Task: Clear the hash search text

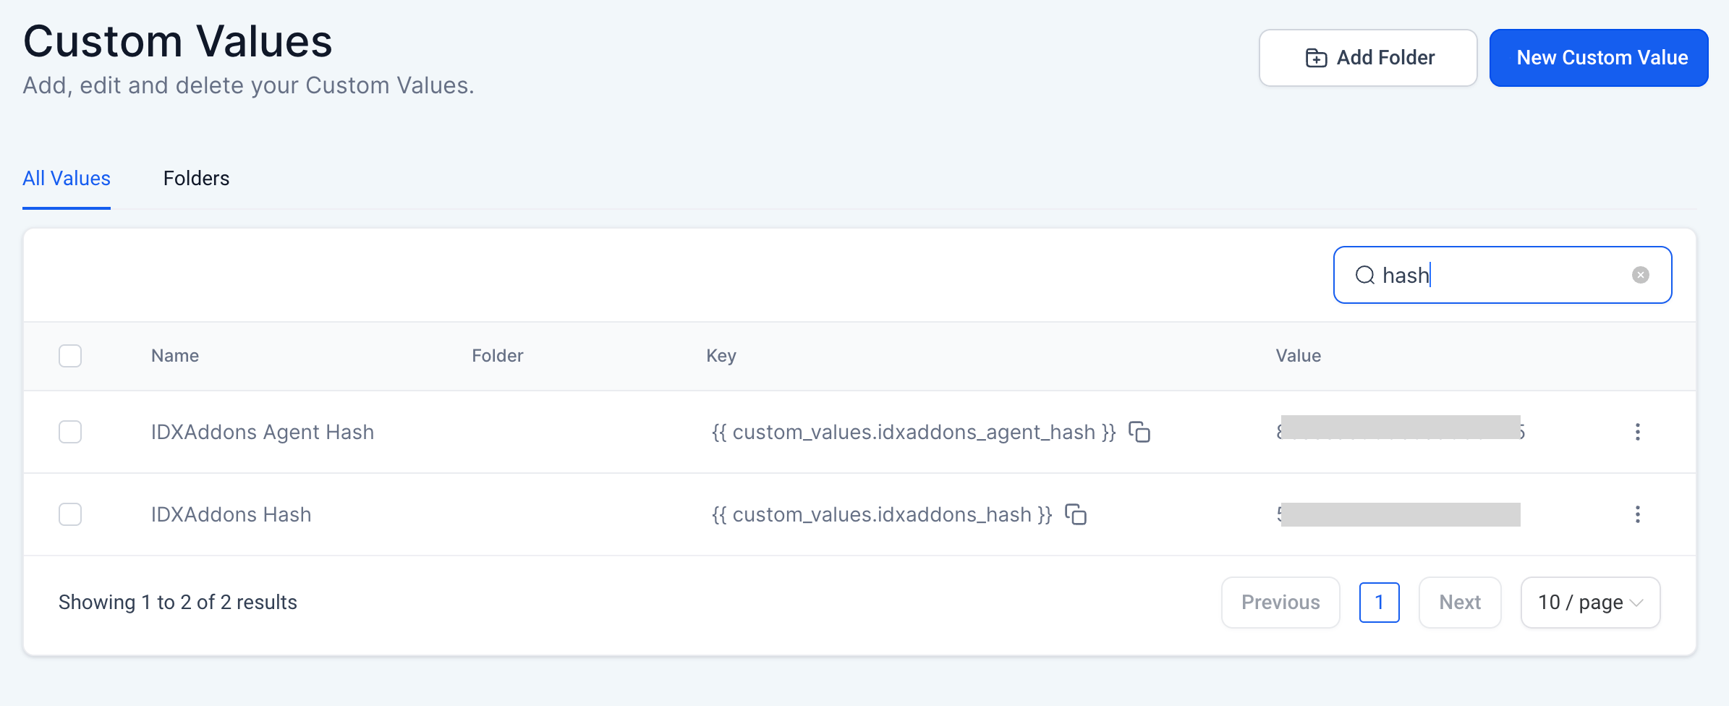Action: (1640, 275)
